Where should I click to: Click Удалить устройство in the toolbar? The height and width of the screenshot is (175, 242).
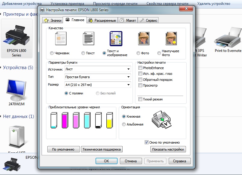point(214,4)
